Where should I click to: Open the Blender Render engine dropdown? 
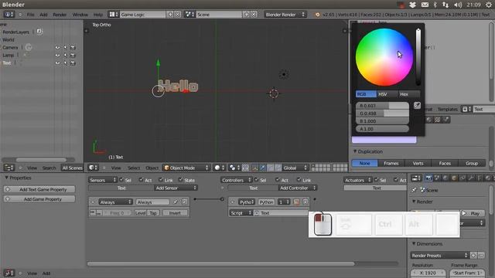pos(285,15)
